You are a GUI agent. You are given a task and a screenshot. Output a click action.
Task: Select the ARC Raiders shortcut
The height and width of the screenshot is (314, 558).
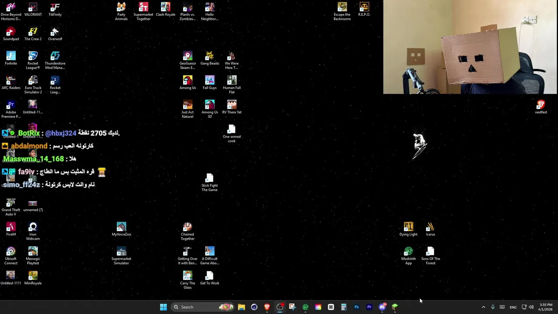pyautogui.click(x=11, y=83)
